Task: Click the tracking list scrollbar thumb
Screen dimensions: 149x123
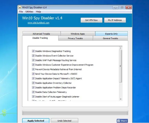Action: [x=121, y=66]
